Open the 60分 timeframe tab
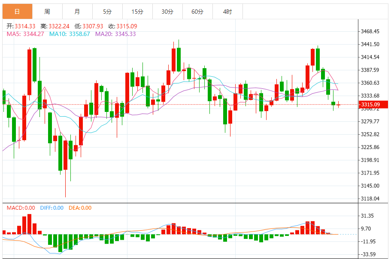 pyautogui.click(x=197, y=12)
